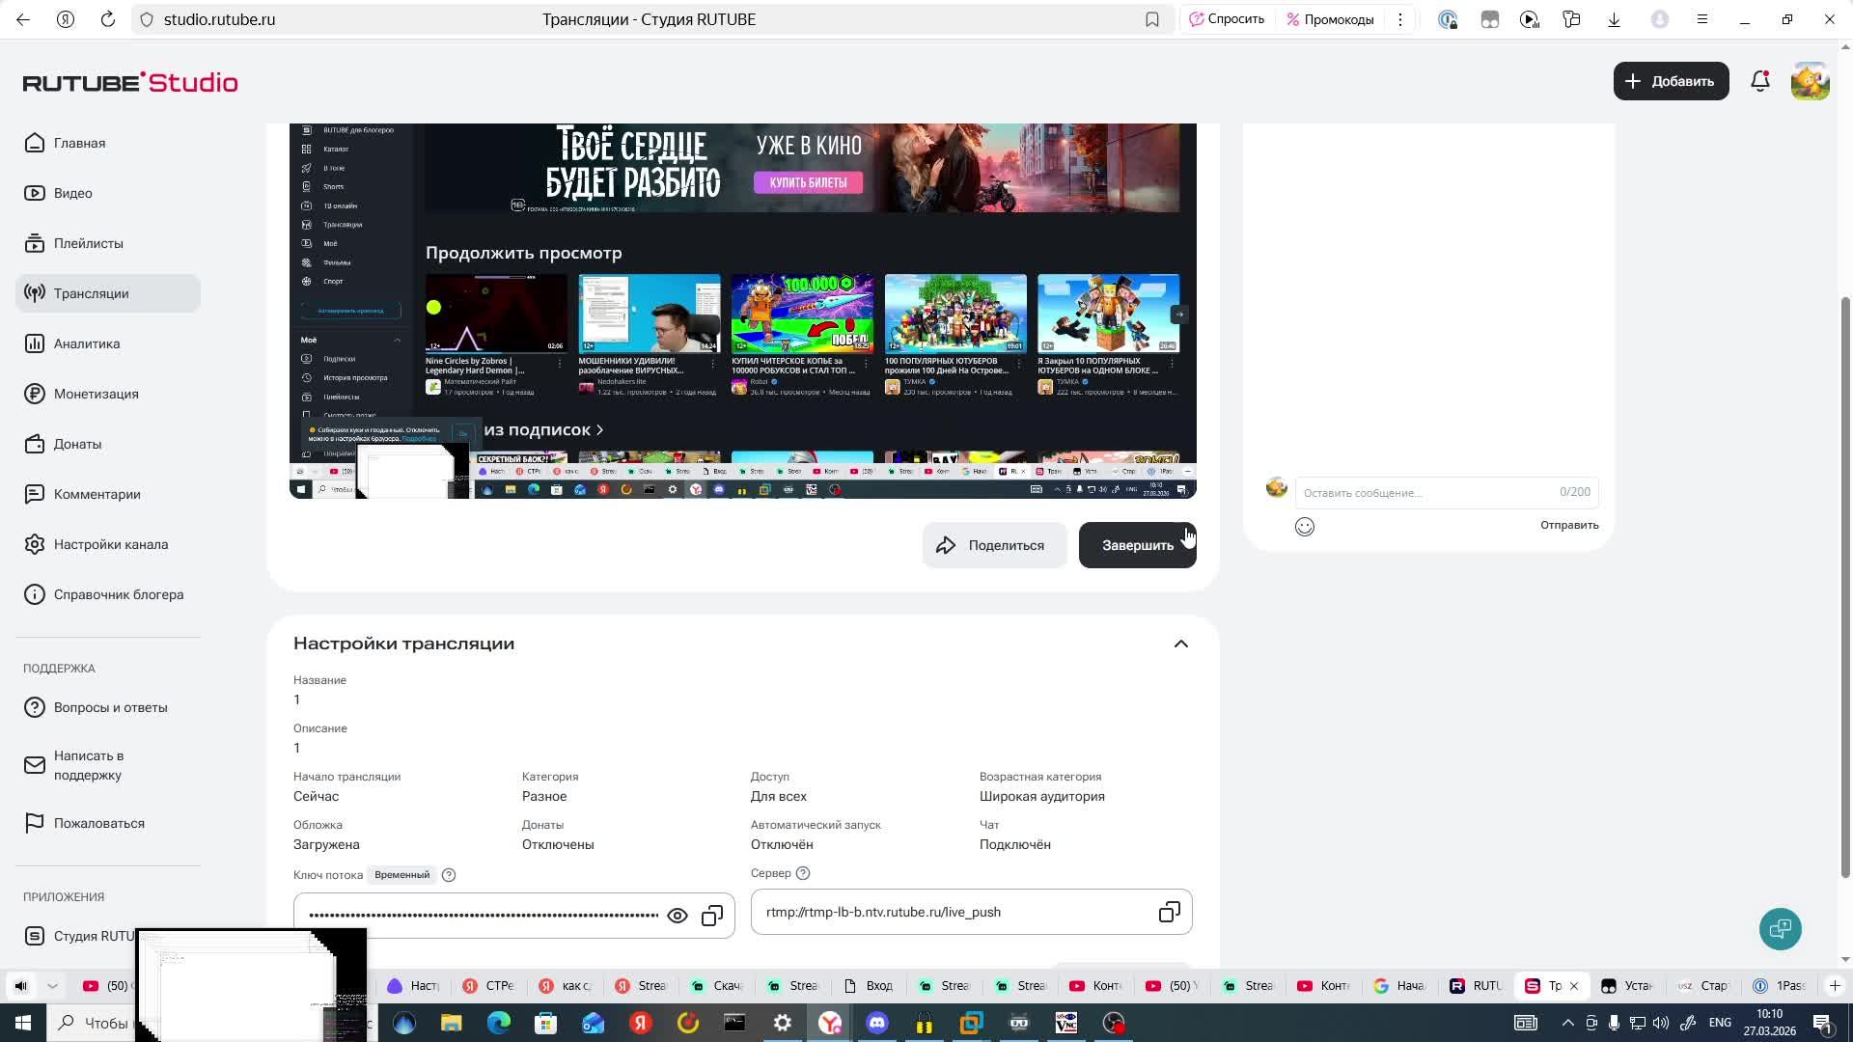Copy the RTMP server URL

1169,912
